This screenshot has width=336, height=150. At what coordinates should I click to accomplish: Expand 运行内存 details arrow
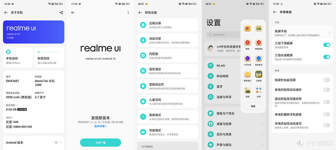coord(17,105)
